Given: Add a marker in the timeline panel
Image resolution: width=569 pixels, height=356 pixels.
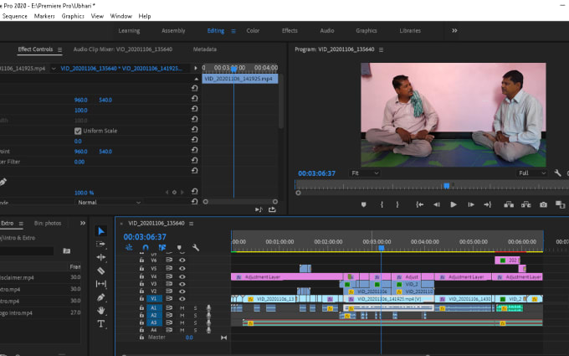Looking at the screenshot, I should point(179,248).
